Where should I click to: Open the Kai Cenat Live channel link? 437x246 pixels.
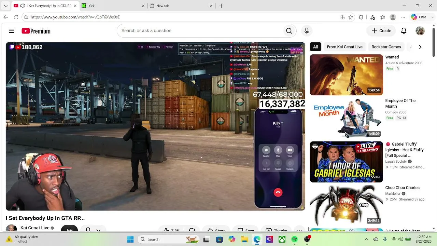(35, 228)
